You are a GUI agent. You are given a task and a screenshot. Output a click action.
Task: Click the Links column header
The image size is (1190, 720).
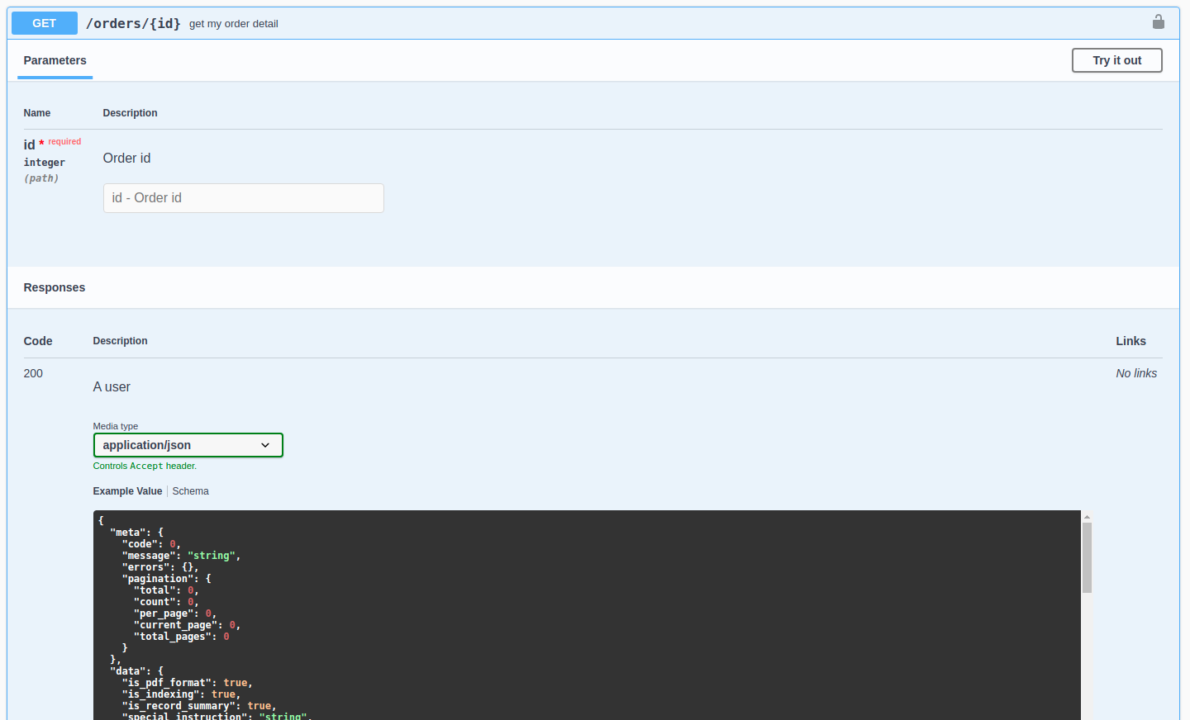coord(1131,341)
